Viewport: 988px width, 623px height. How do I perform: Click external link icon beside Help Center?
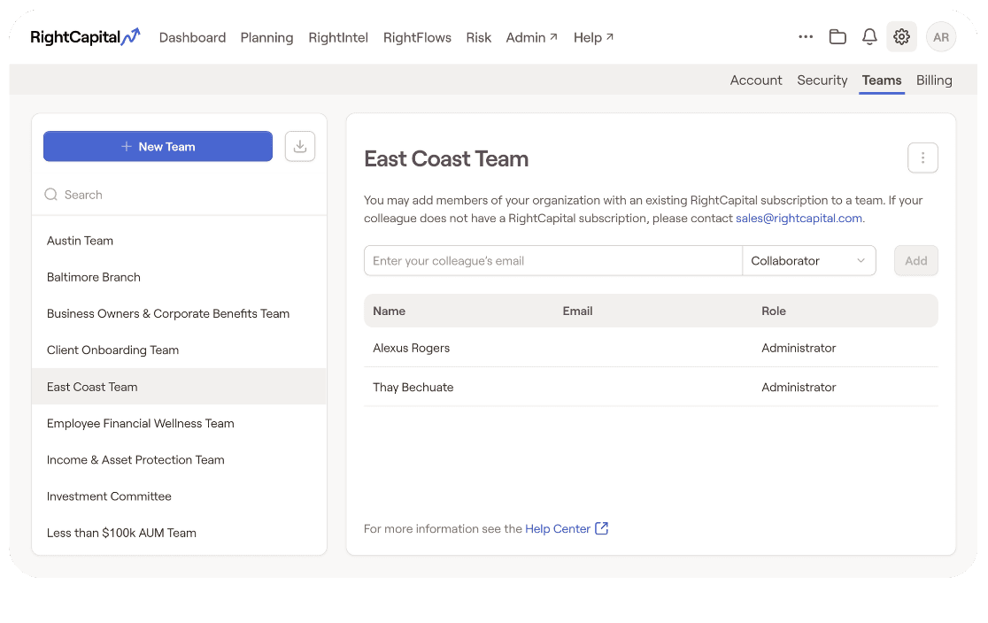click(602, 528)
